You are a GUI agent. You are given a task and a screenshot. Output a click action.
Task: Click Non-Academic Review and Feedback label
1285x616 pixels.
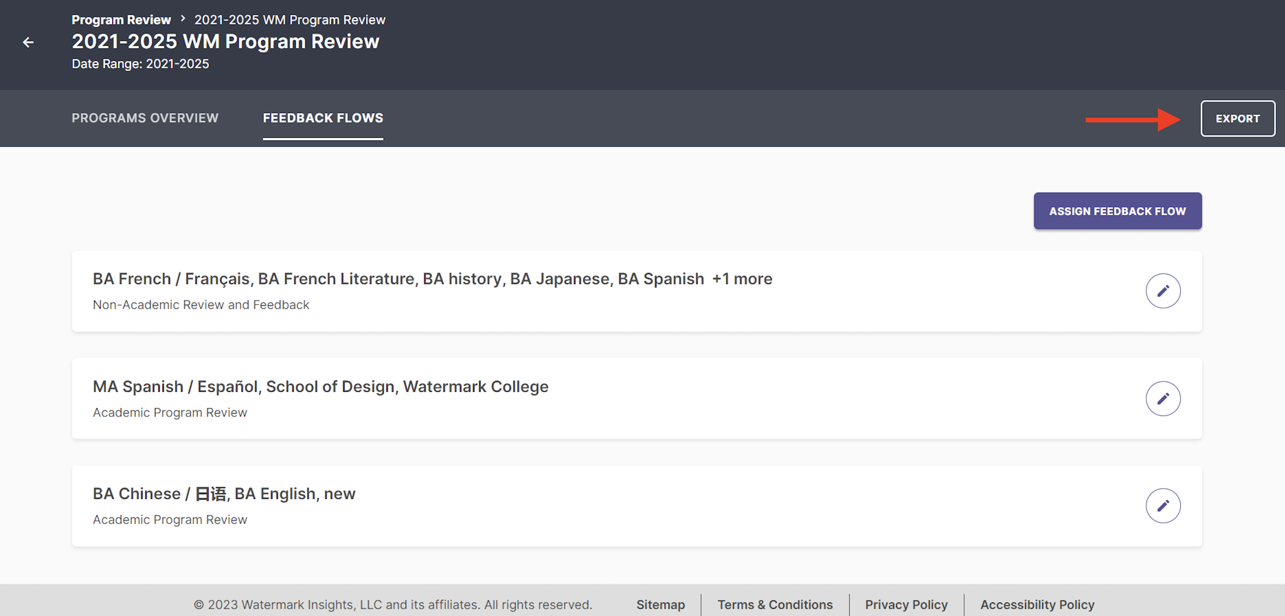201,305
